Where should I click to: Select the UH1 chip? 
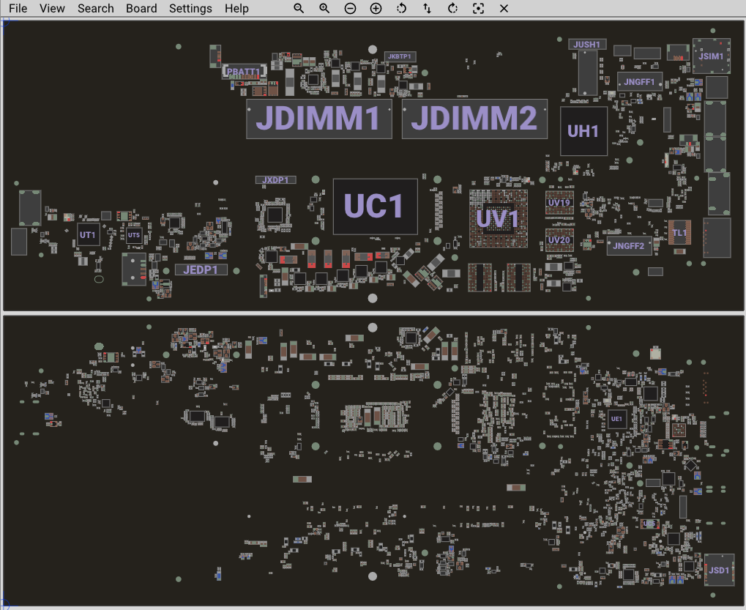pos(583,132)
